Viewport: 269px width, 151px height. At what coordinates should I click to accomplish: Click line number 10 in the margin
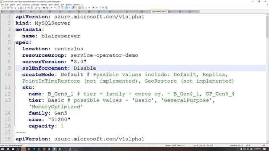pos(8,75)
